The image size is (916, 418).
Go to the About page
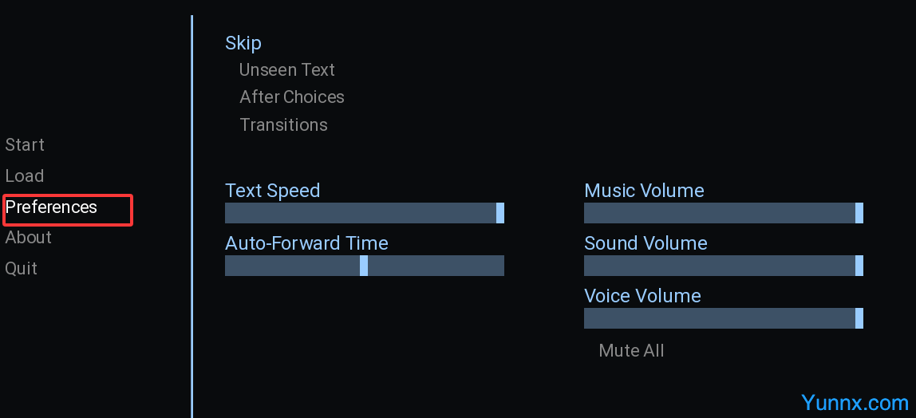tap(29, 238)
